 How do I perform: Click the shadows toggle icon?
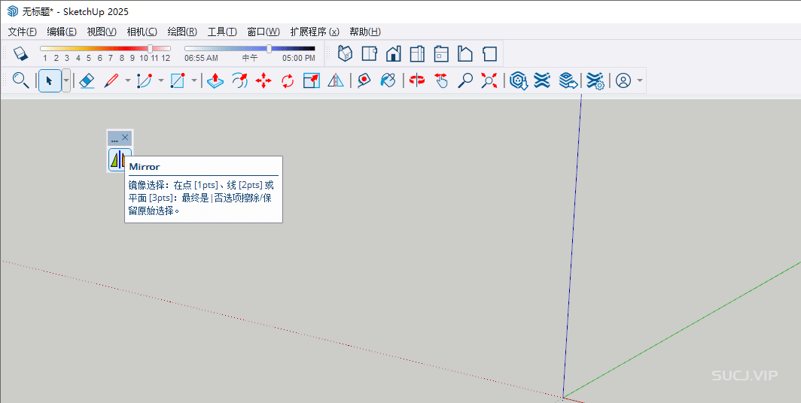(20, 53)
